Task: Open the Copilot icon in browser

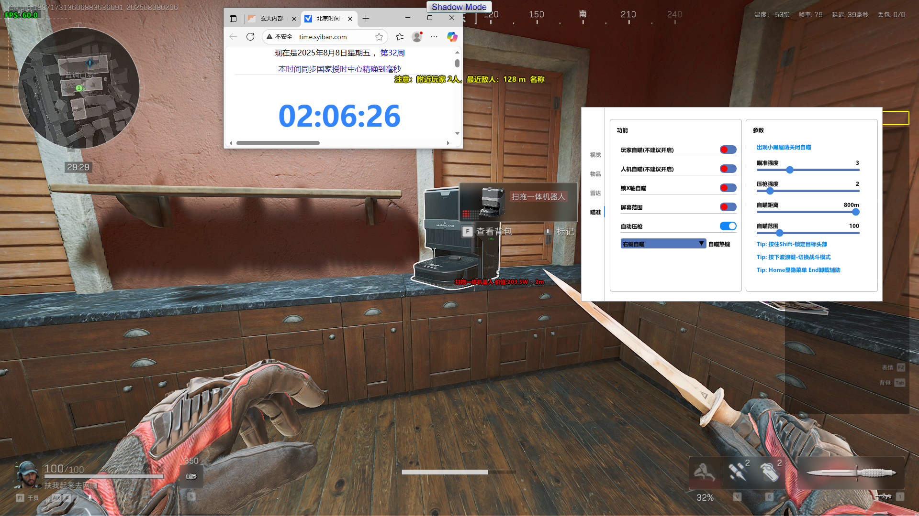Action: (452, 37)
